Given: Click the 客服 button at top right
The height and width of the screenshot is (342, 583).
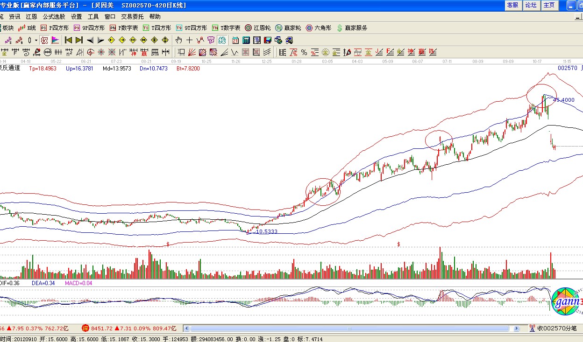Looking at the screenshot, I should (512, 5).
